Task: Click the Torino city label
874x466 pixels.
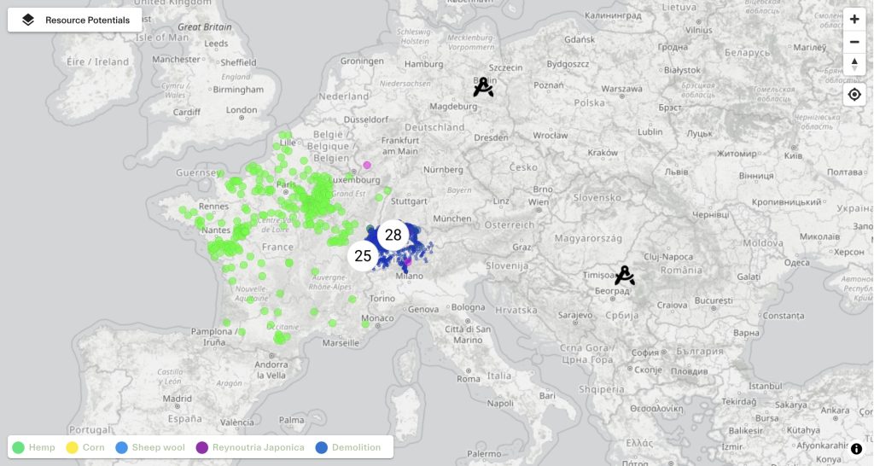Action: pos(382,299)
